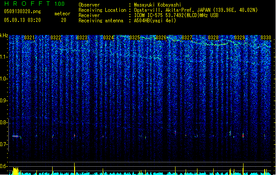
Task: Click observer name Masayuki Kobayashi
Action: pyautogui.click(x=158, y=5)
